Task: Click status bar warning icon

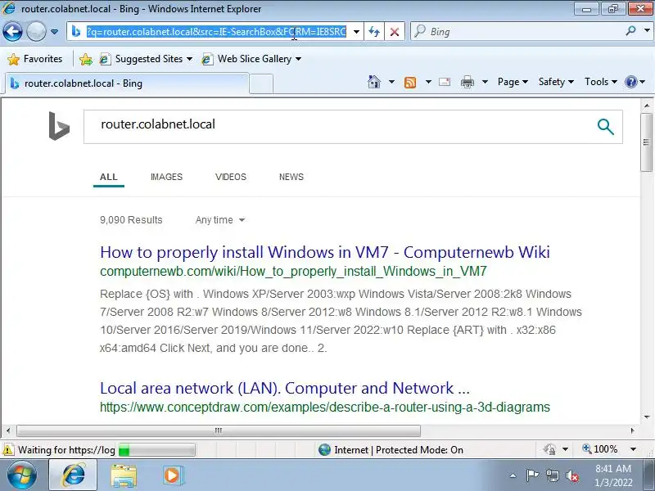Action: click(7, 450)
